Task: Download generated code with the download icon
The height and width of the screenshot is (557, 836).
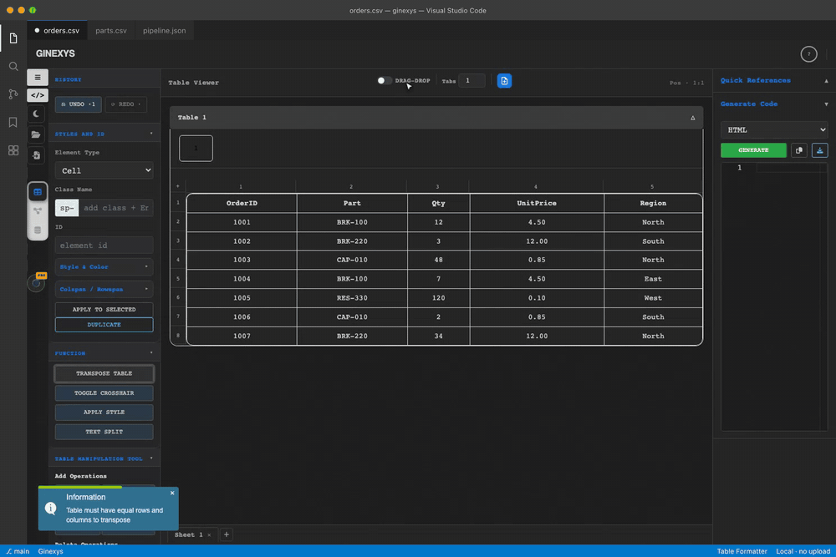Action: click(x=819, y=150)
